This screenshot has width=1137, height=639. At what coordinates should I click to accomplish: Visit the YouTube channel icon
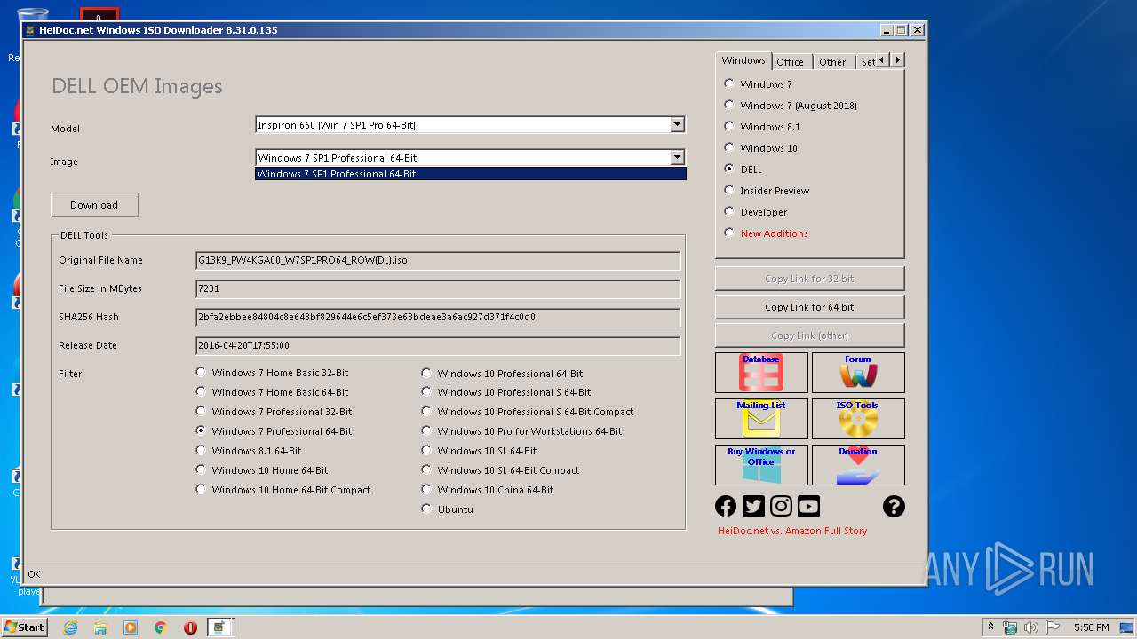coord(808,506)
